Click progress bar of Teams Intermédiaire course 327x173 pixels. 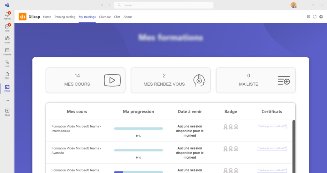click(x=139, y=128)
